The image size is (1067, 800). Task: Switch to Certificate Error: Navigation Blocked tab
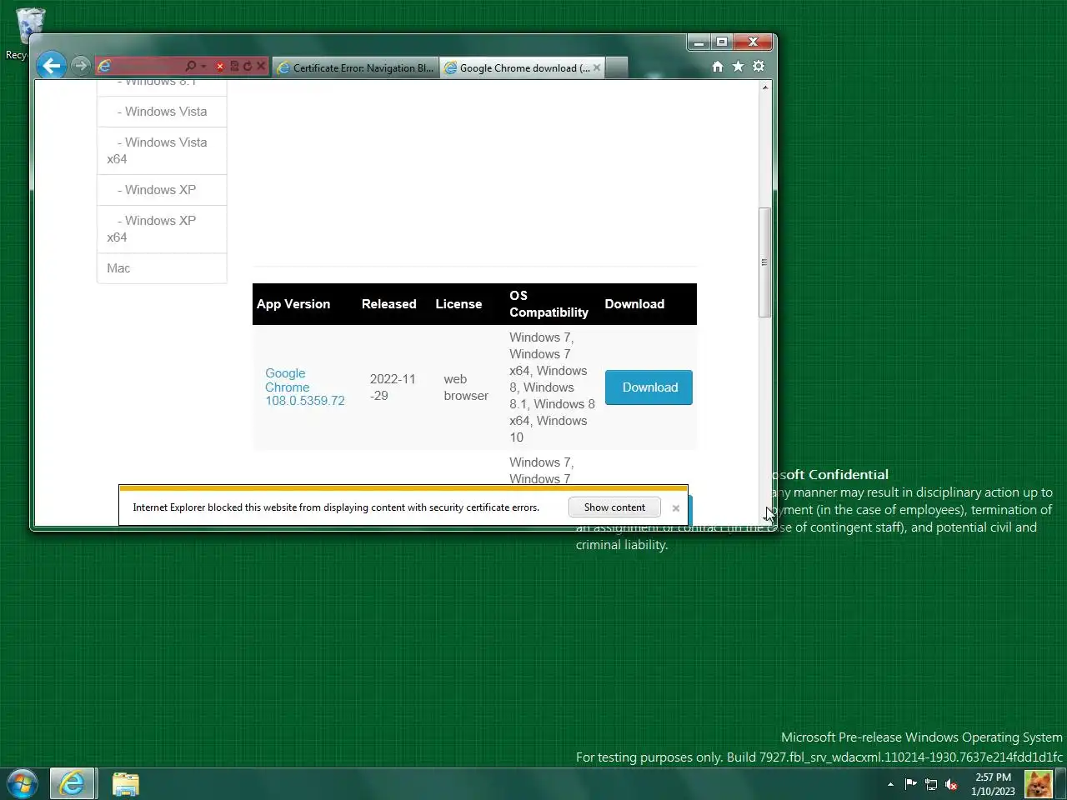[356, 68]
